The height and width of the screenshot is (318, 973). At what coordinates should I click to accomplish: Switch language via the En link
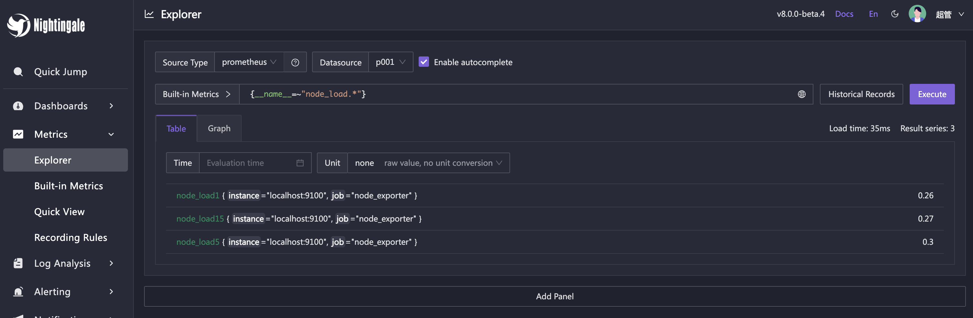coord(873,14)
